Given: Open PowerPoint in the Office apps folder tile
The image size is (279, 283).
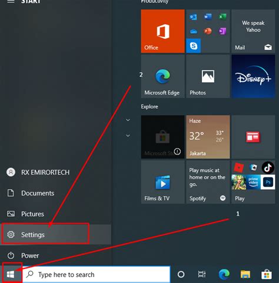Looking at the screenshot, I should [x=208, y=31].
